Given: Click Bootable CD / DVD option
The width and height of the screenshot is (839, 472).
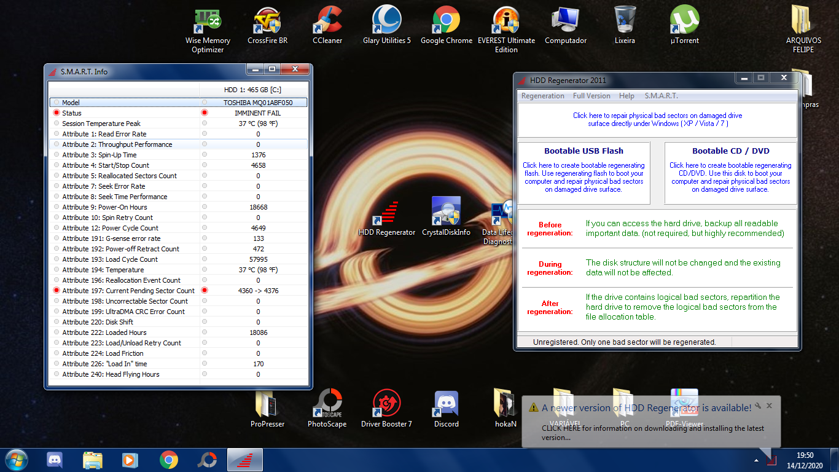Looking at the screenshot, I should tap(730, 173).
